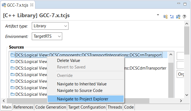Click the partially visible Org button

tap(180, 74)
